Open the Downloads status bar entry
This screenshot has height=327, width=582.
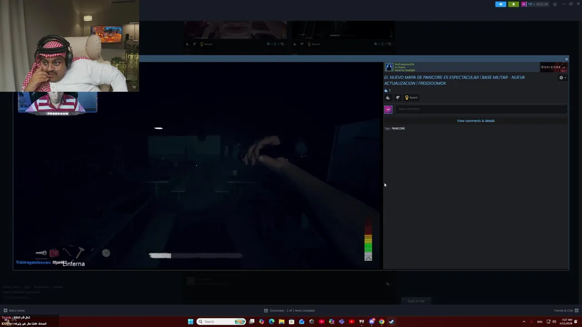(x=290, y=311)
